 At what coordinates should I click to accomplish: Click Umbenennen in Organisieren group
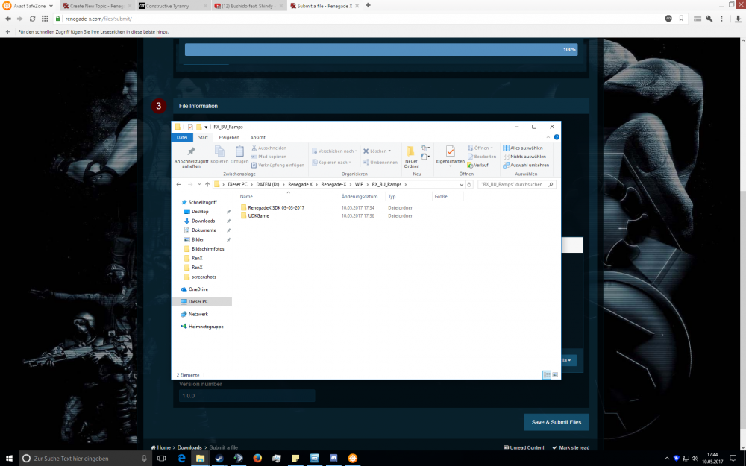click(x=380, y=162)
